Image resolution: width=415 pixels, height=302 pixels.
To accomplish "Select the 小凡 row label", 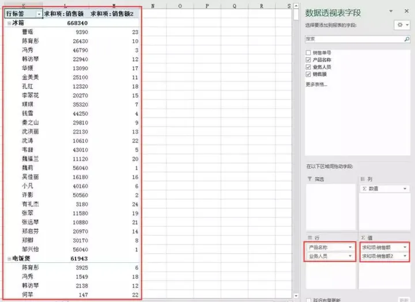I will [28, 186].
